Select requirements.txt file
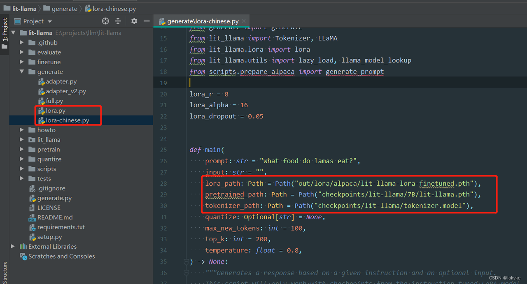527x284 pixels. point(61,227)
